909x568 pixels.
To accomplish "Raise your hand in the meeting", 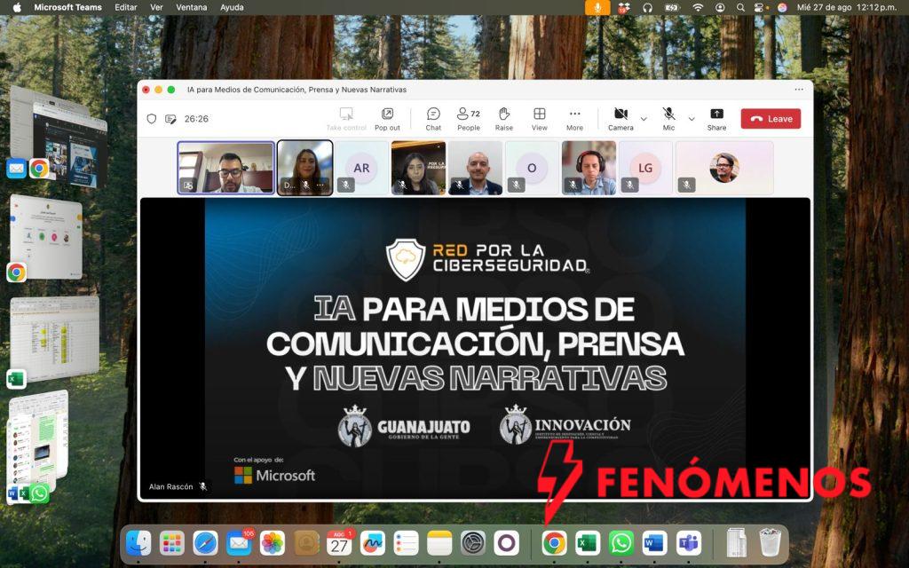I will pyautogui.click(x=504, y=118).
